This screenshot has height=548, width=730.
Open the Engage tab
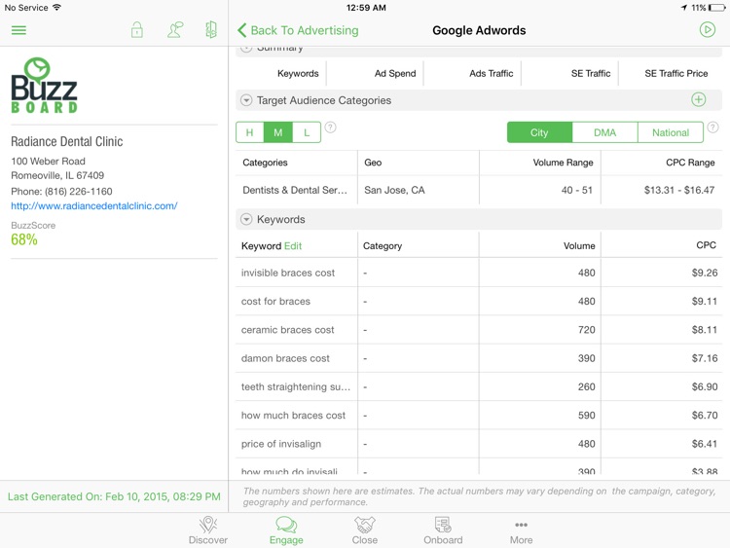coord(286,530)
